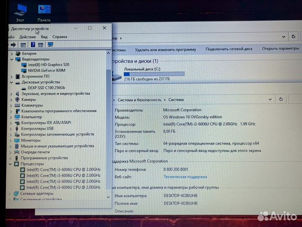This screenshot has height=227, width=302.
Task: Click the 8,00 ГБ memory value
Action: pos(169,132)
